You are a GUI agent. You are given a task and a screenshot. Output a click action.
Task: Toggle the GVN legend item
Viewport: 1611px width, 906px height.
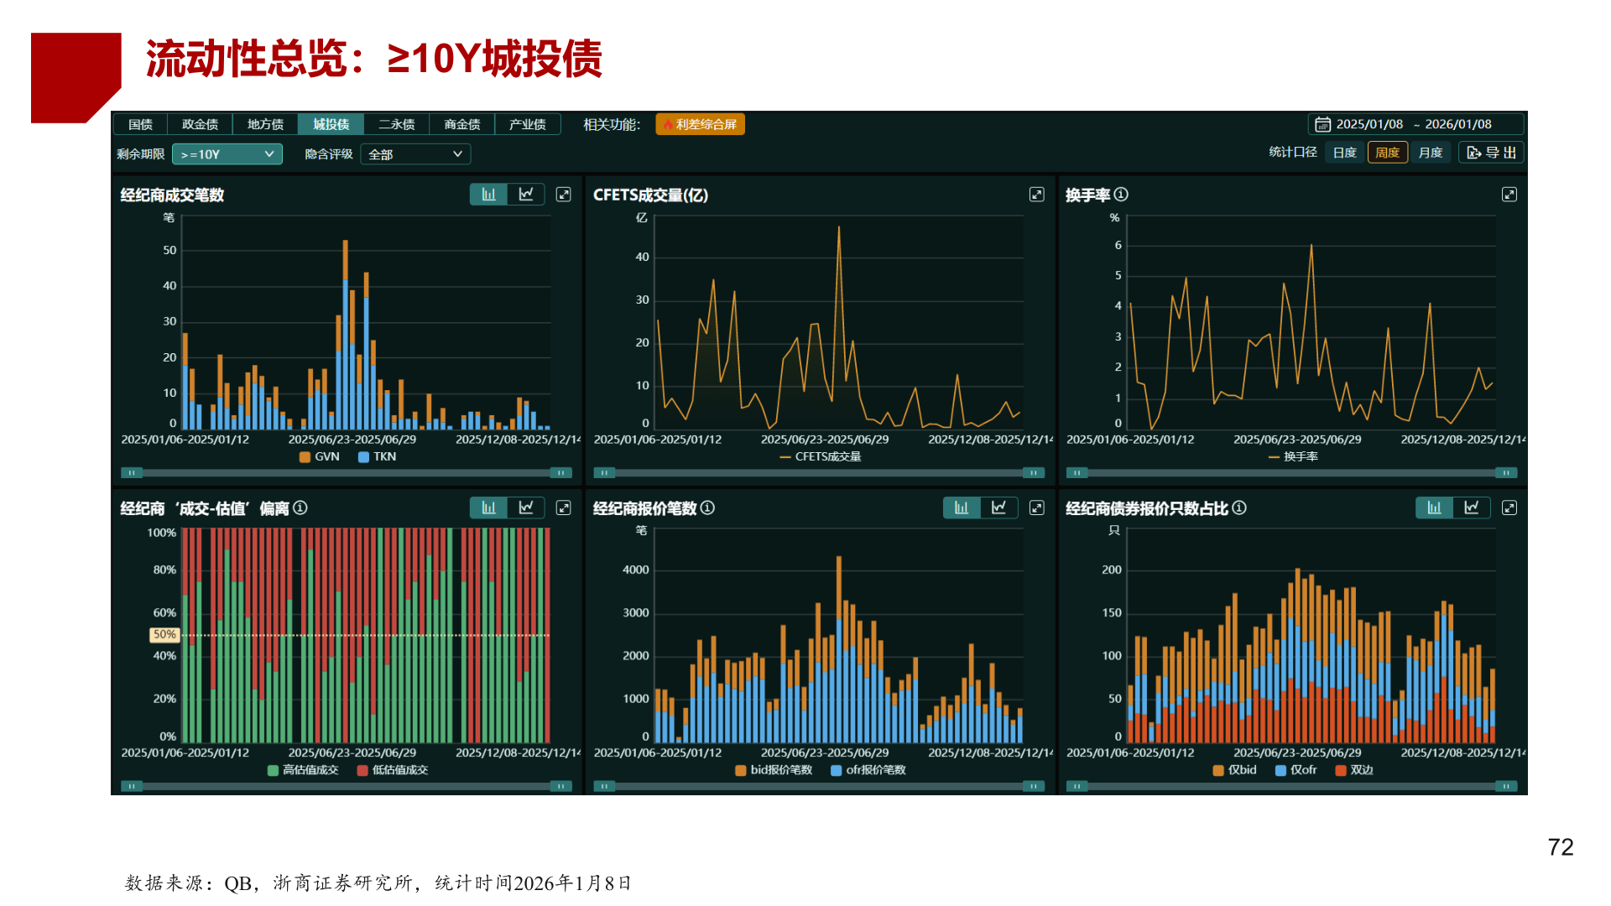coord(315,456)
